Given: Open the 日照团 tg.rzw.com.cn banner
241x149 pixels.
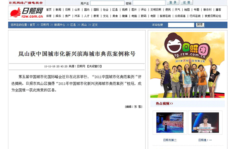Looking at the screenshot, I should click(x=187, y=65).
